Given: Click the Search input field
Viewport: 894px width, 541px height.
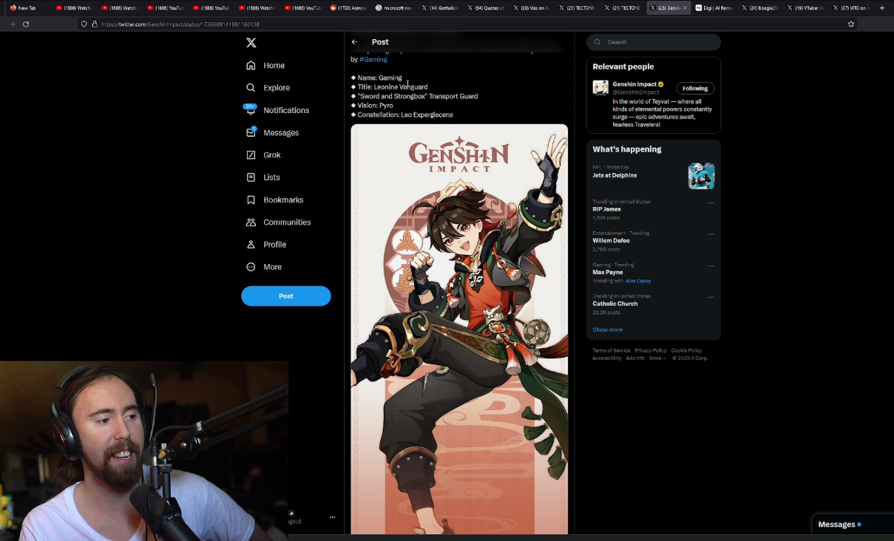Looking at the screenshot, I should pos(654,42).
